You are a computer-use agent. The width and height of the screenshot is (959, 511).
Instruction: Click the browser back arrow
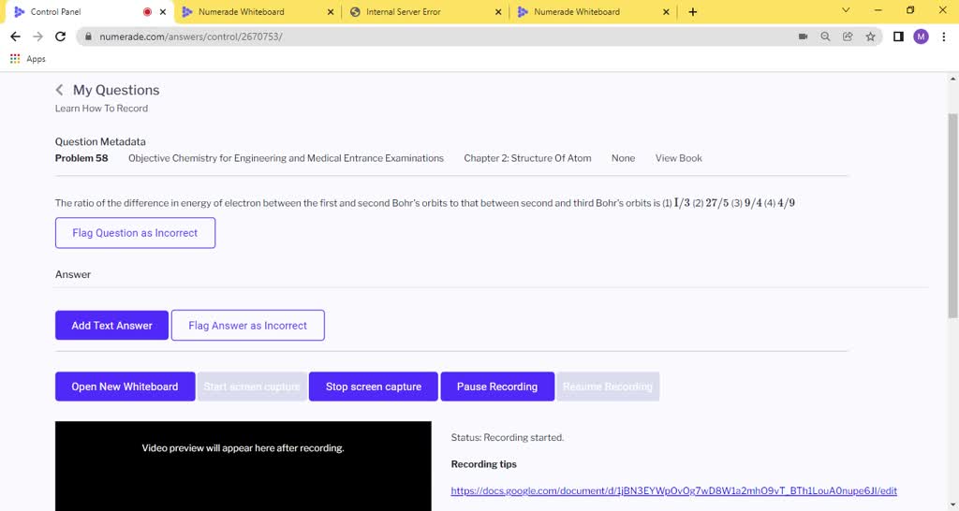(15, 36)
